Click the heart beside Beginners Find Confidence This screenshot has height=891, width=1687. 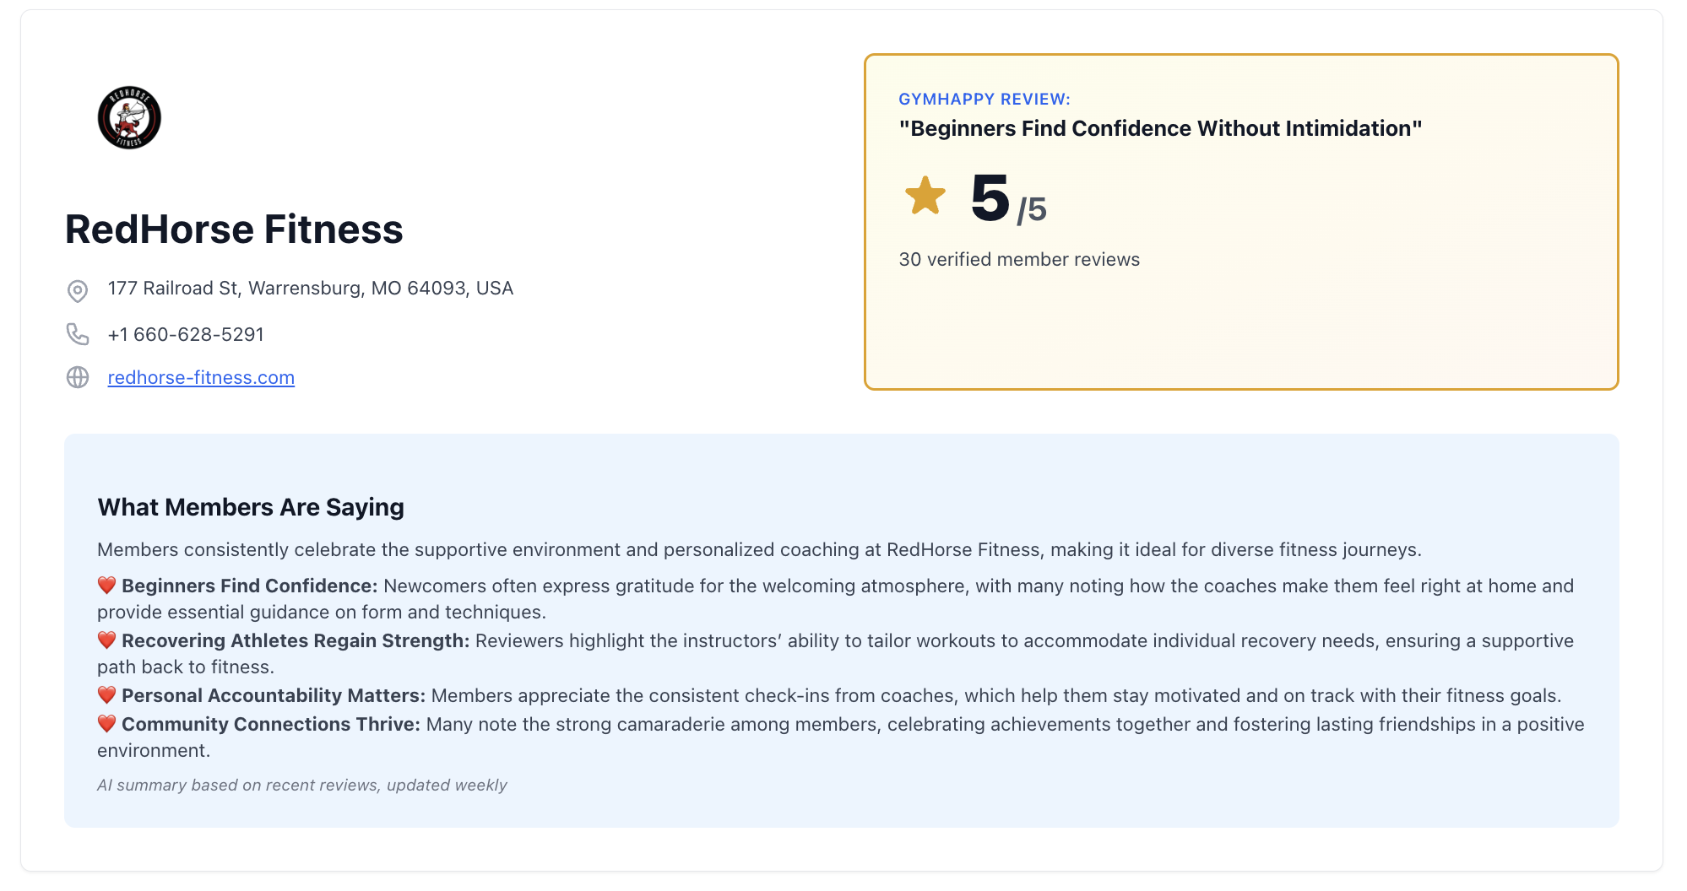point(106,586)
